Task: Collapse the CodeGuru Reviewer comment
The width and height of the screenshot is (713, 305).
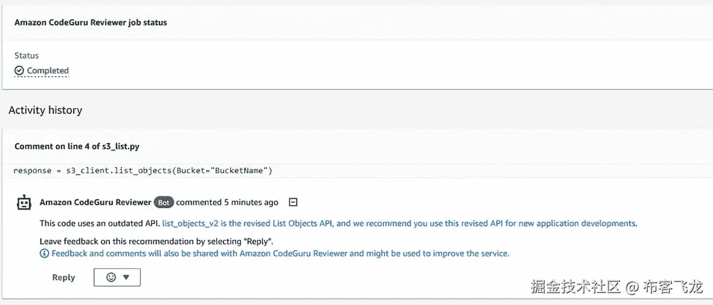Action: tap(293, 202)
